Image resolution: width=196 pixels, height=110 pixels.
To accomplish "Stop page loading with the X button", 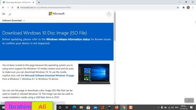I will pos(12,7).
